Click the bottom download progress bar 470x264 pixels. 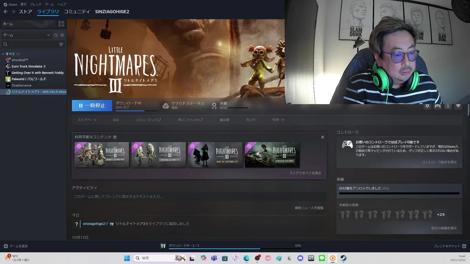(x=235, y=249)
